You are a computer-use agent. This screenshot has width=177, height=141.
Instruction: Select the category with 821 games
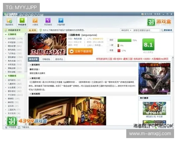pos(14,46)
